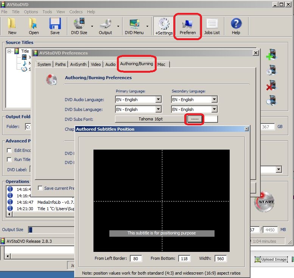
Task: Open the File menu
Action: coord(4,12)
